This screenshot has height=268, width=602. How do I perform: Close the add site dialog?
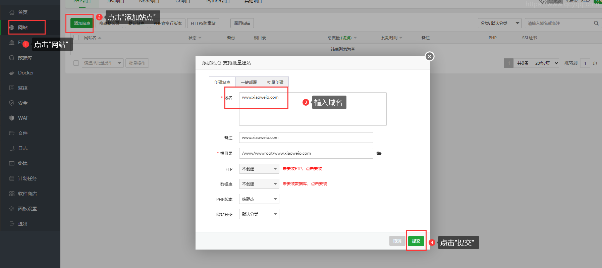[x=429, y=56]
